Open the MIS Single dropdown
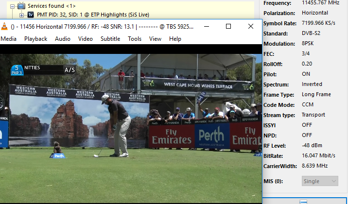 click(320, 181)
